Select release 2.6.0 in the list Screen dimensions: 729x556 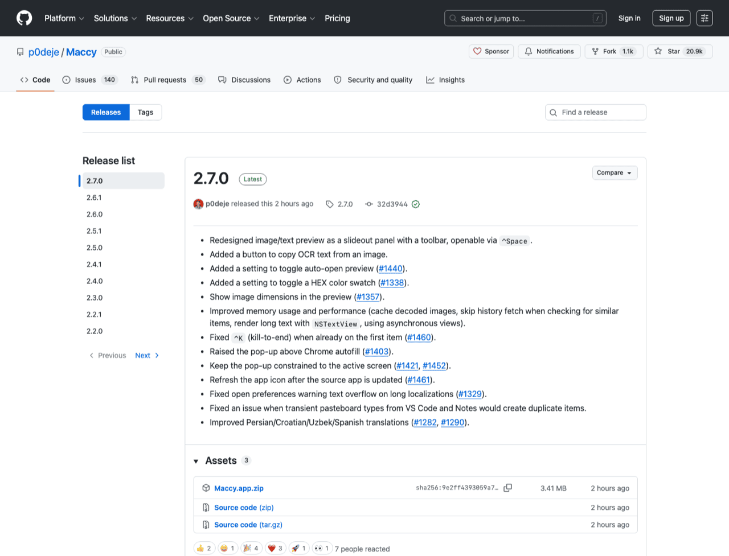[x=123, y=214]
